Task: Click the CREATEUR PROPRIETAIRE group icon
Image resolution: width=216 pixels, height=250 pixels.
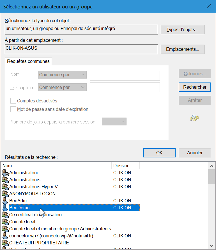Action: tap(5, 243)
